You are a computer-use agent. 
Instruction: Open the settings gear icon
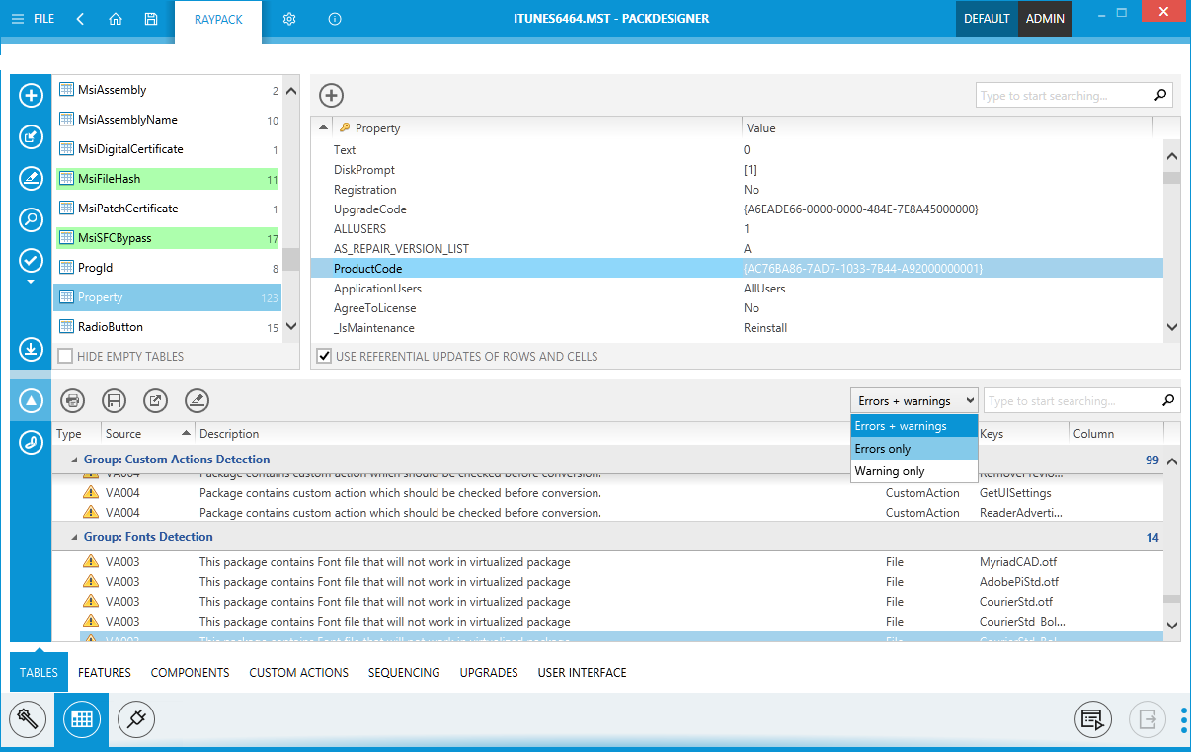pyautogui.click(x=289, y=19)
